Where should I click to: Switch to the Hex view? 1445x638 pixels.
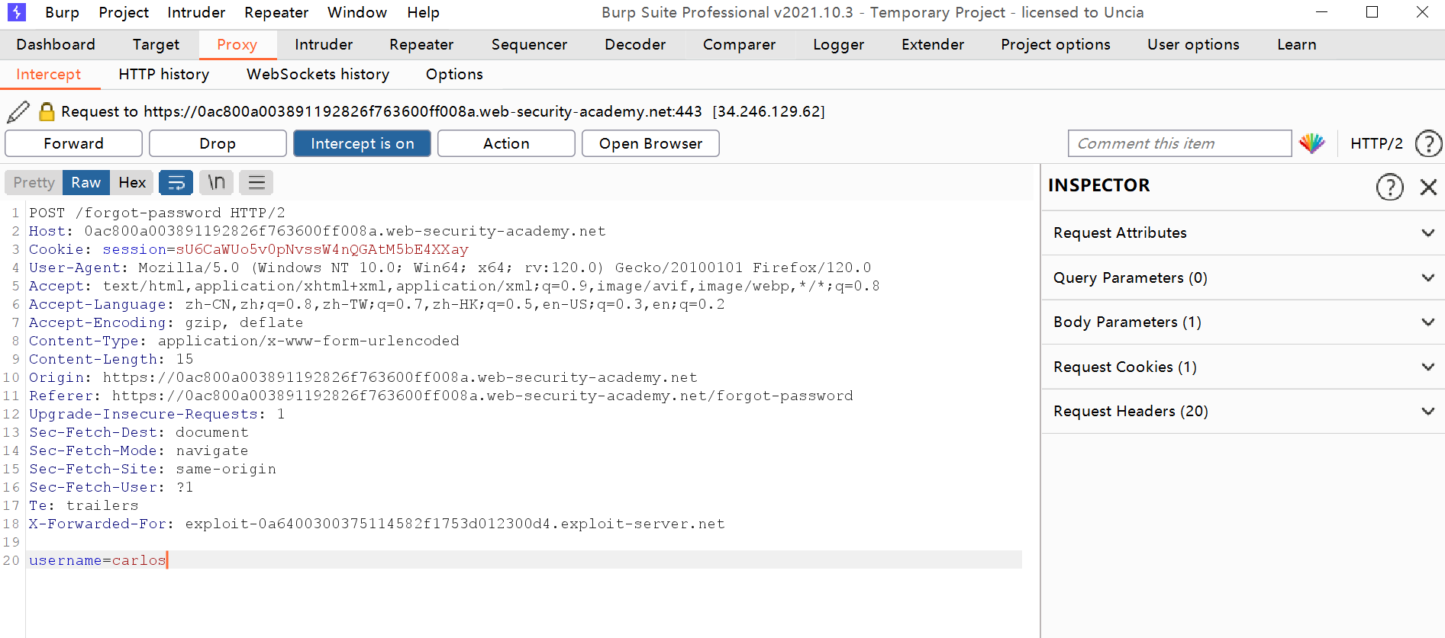point(132,183)
